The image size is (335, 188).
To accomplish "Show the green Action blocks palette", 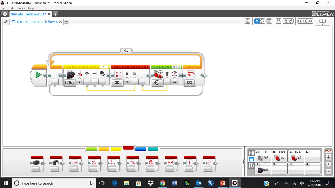I will (92, 149).
